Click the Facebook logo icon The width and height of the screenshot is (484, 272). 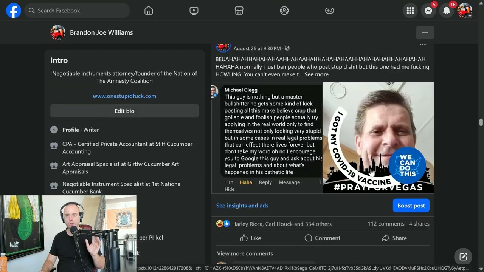point(13,11)
